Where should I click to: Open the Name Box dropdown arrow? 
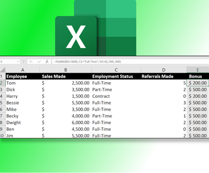pyautogui.click(x=18, y=62)
